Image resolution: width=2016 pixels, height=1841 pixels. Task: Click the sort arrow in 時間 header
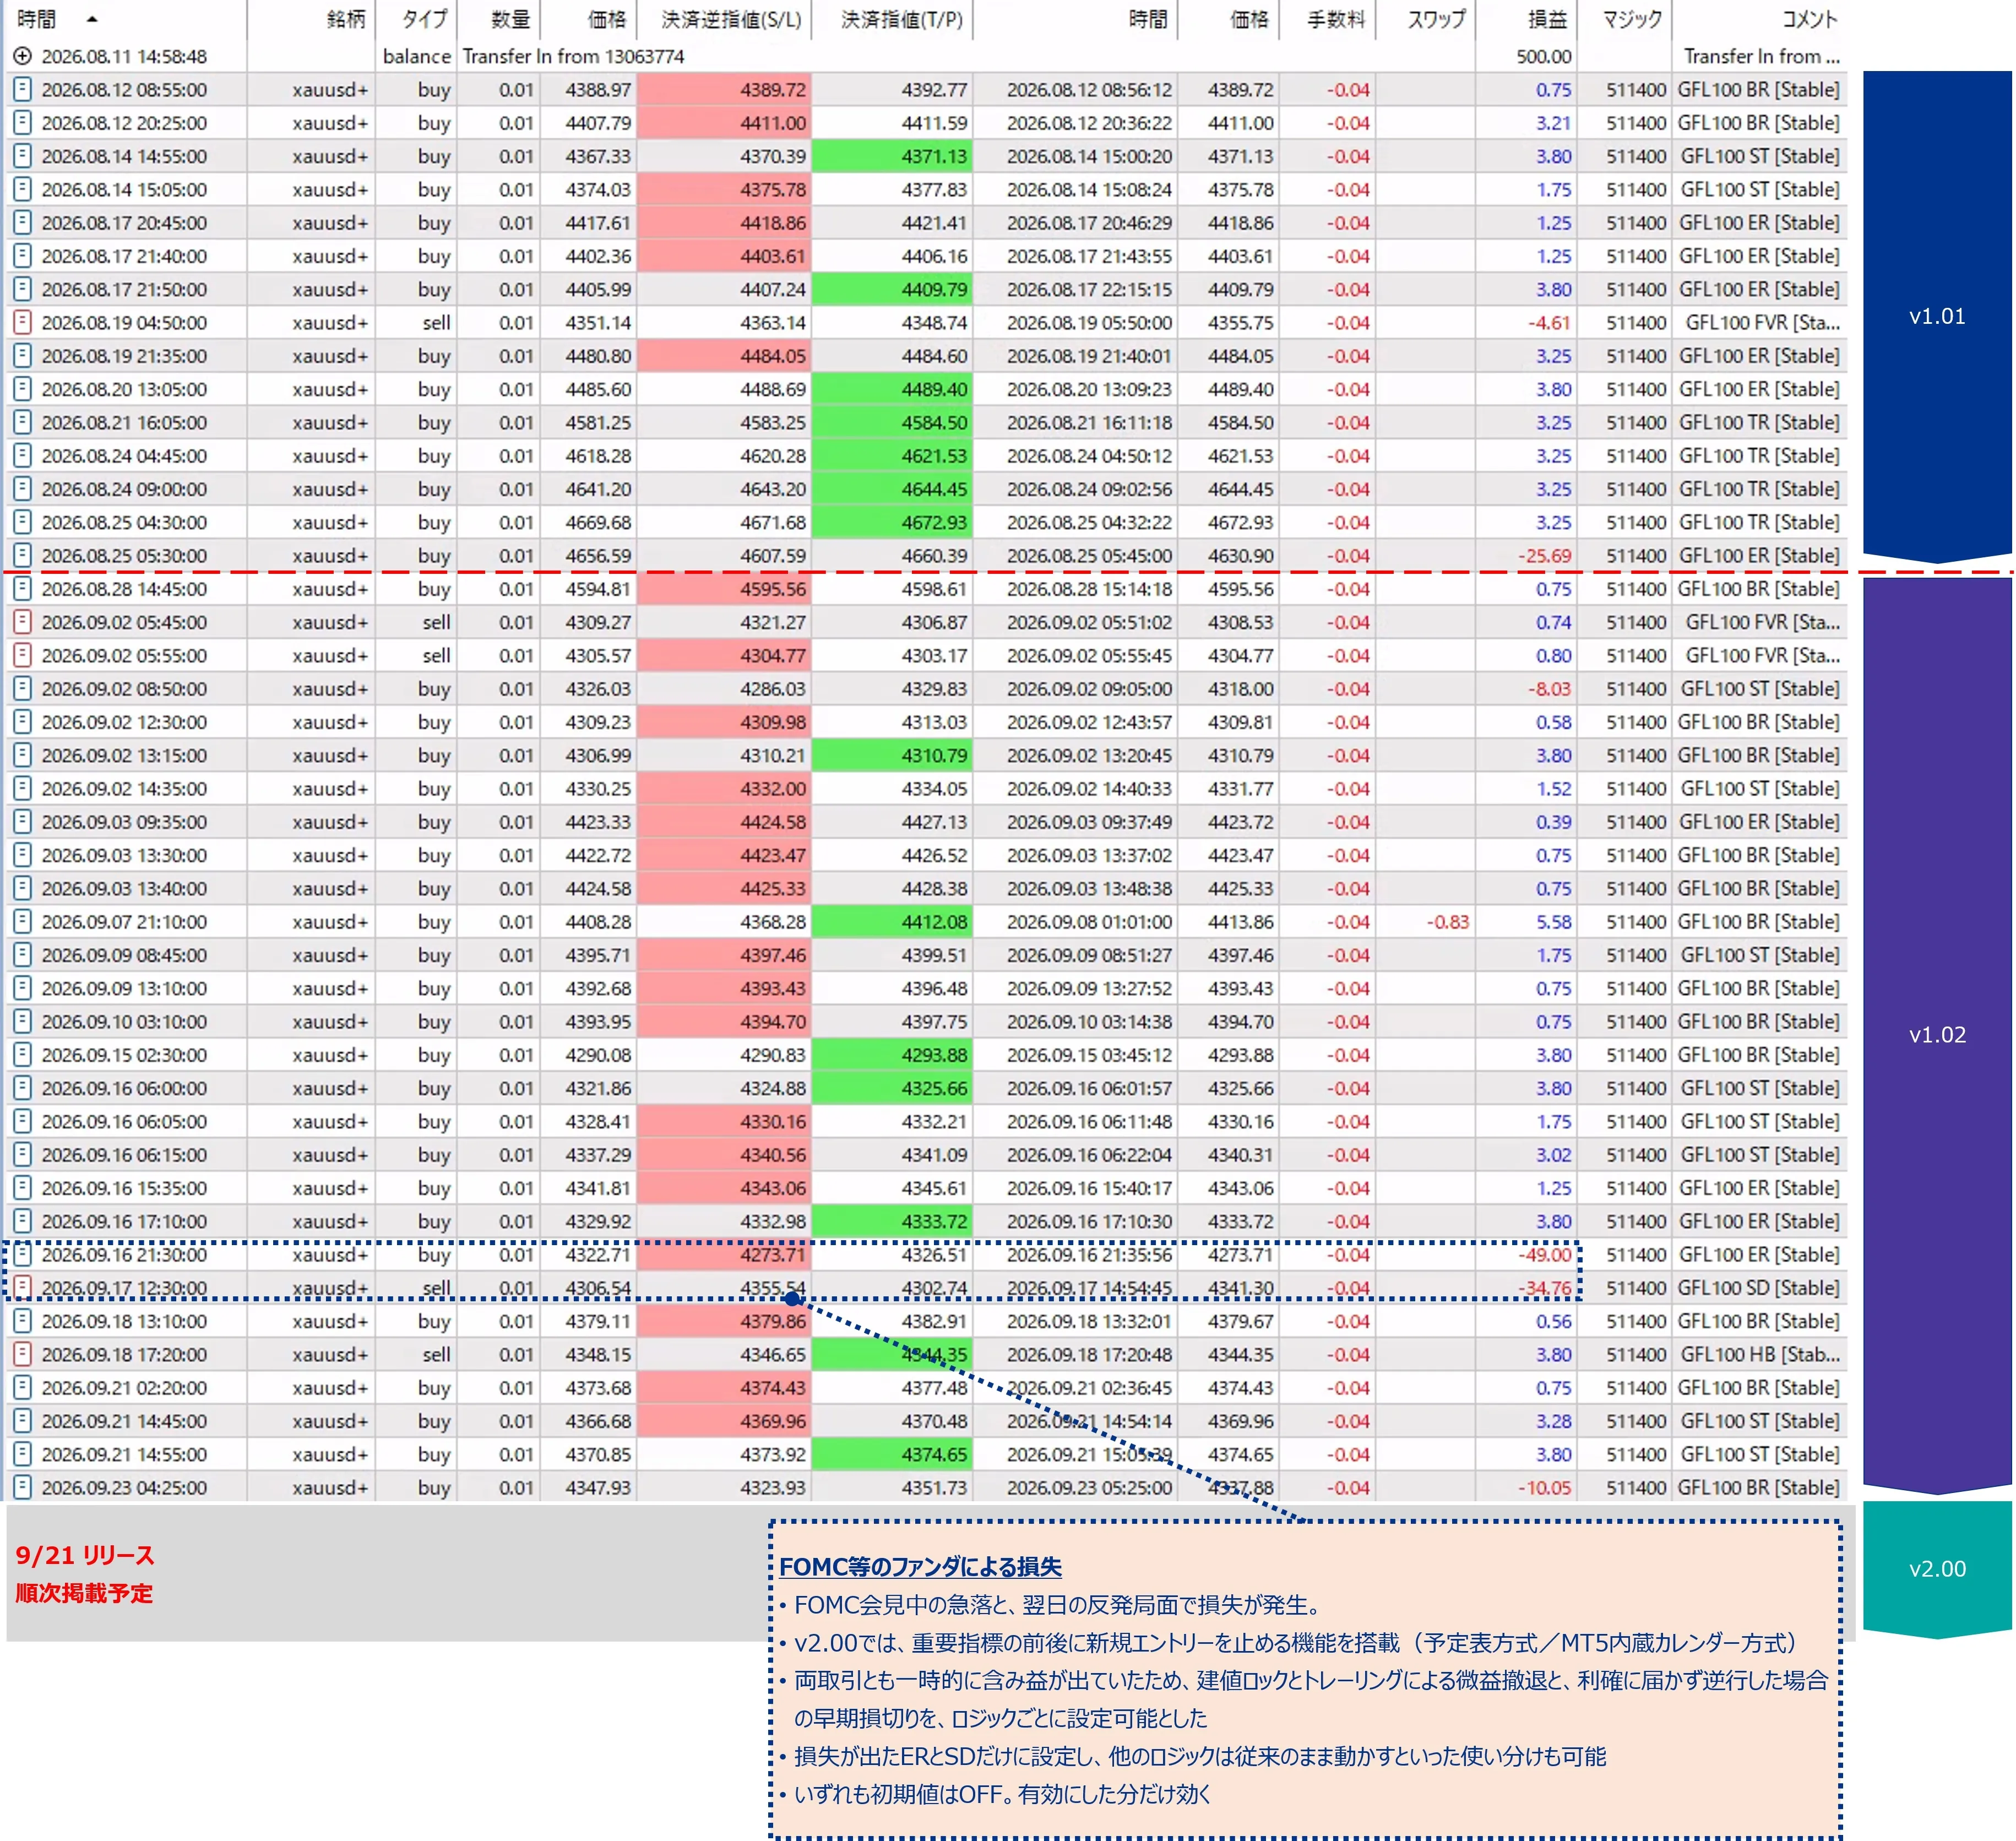pyautogui.click(x=92, y=19)
